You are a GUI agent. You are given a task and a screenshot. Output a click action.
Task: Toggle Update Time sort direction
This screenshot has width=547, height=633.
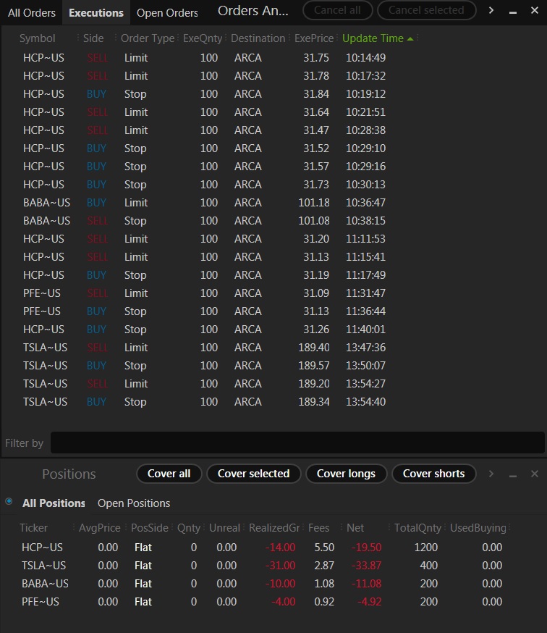click(x=373, y=38)
